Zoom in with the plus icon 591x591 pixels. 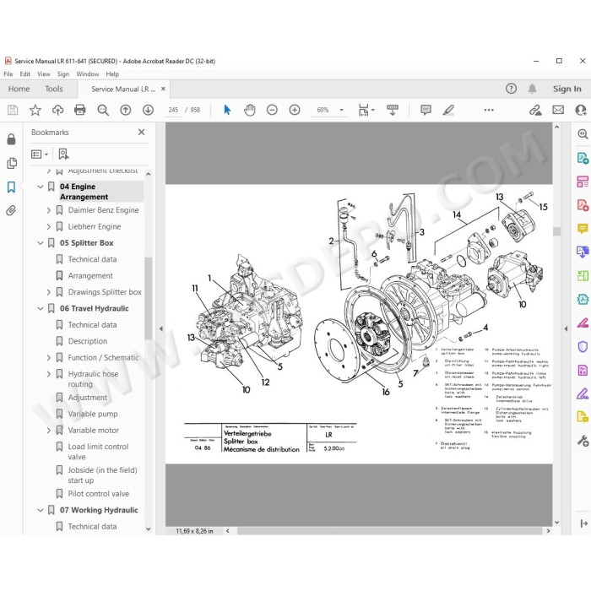pos(295,110)
